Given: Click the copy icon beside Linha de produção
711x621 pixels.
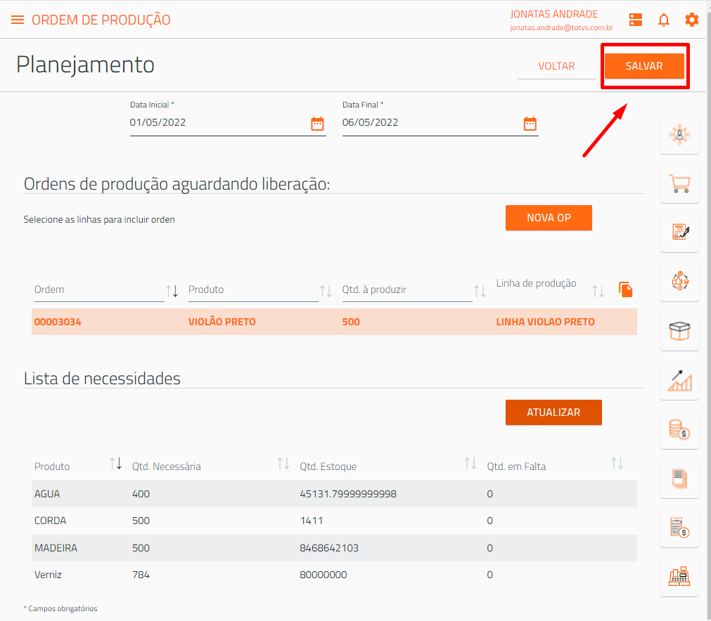Looking at the screenshot, I should (x=625, y=289).
